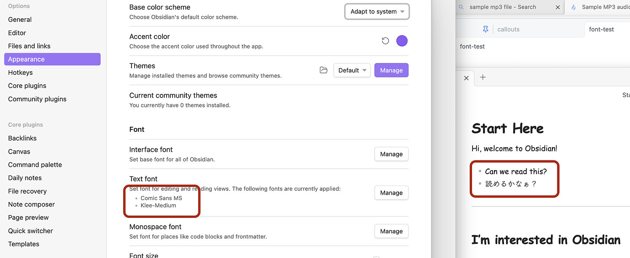
Task: Click the Sample MP3 audio tab favicon
Action: point(573,7)
